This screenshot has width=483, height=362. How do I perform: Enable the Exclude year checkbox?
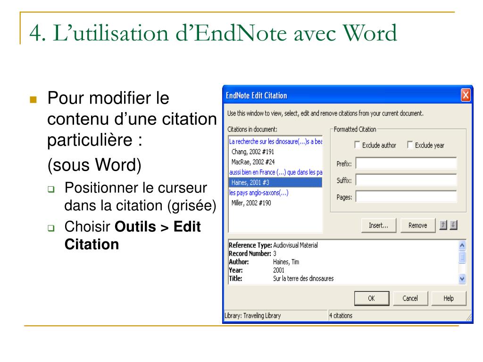coord(410,145)
